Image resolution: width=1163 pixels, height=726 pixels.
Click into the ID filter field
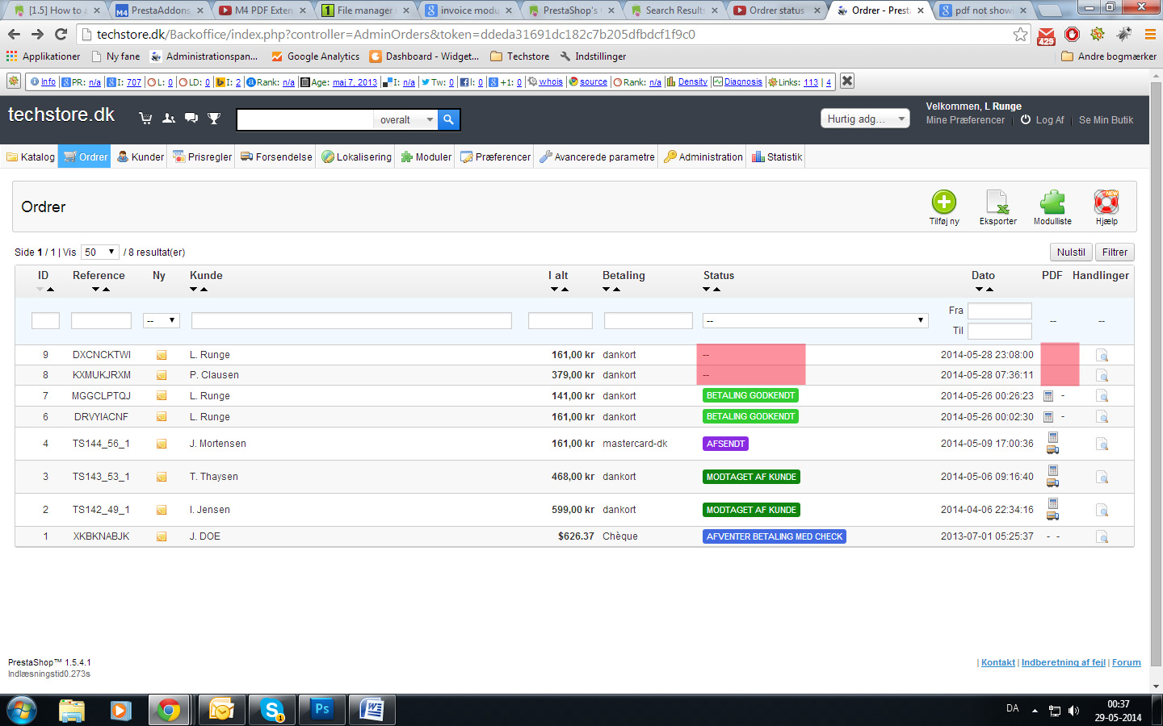[45, 320]
